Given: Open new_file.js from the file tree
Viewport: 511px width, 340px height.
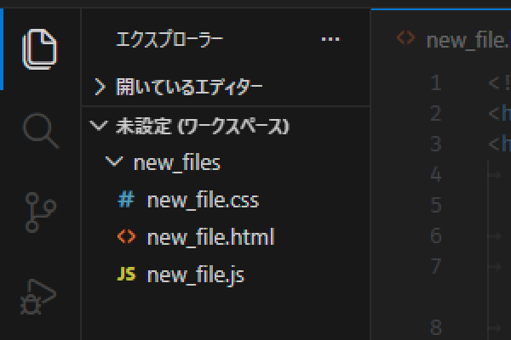Looking at the screenshot, I should pyautogui.click(x=196, y=275).
